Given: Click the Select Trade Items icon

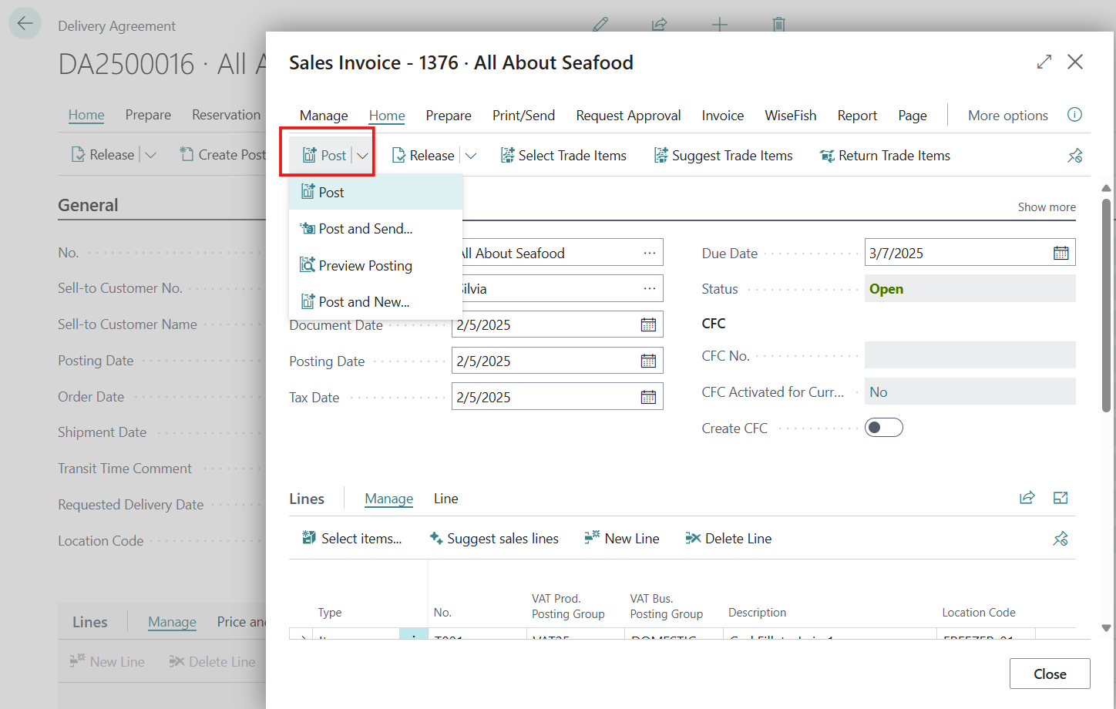Looking at the screenshot, I should pyautogui.click(x=508, y=156).
